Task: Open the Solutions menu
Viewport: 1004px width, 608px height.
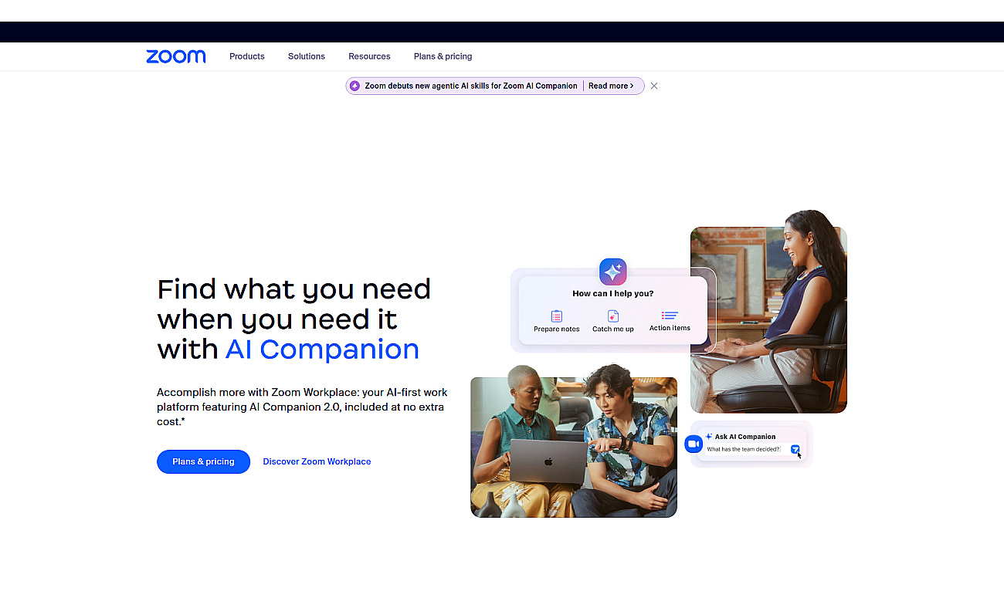Action: [x=307, y=56]
